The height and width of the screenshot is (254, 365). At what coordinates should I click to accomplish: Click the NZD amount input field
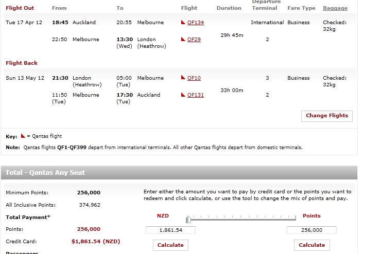[170, 230]
